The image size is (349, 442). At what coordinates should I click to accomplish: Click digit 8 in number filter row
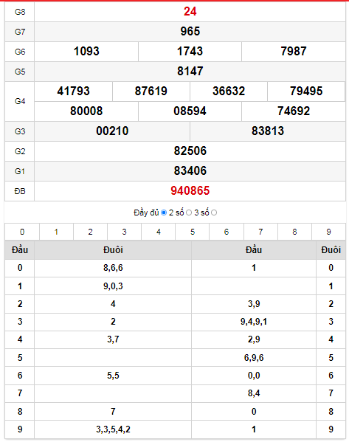(294, 232)
